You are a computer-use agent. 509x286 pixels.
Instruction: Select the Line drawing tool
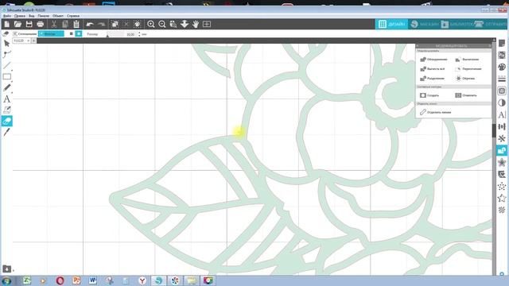pos(7,65)
